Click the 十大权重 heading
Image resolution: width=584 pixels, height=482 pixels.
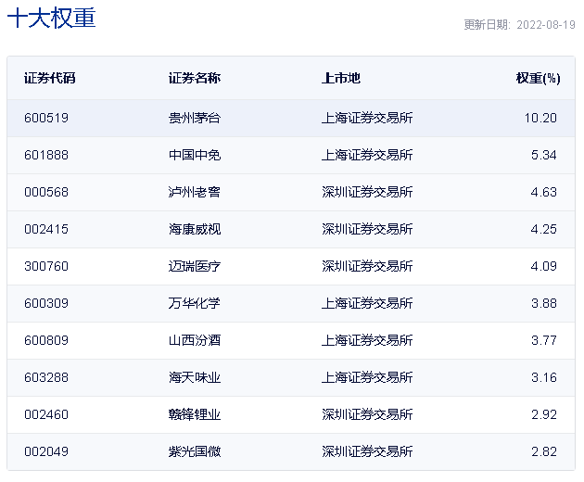[51, 18]
